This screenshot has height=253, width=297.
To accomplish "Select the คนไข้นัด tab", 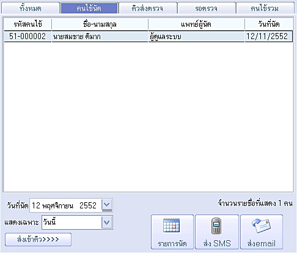I will [89, 8].
